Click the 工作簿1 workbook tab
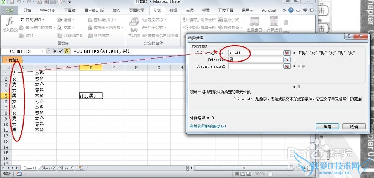The image size is (374, 178). (12, 60)
